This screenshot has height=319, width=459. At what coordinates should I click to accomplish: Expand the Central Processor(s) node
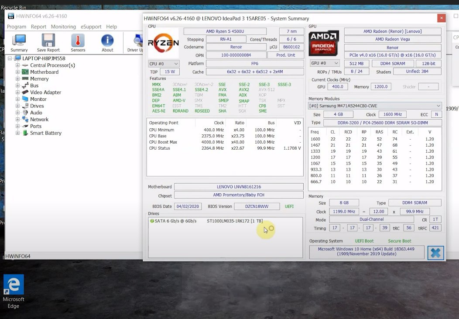(17, 65)
